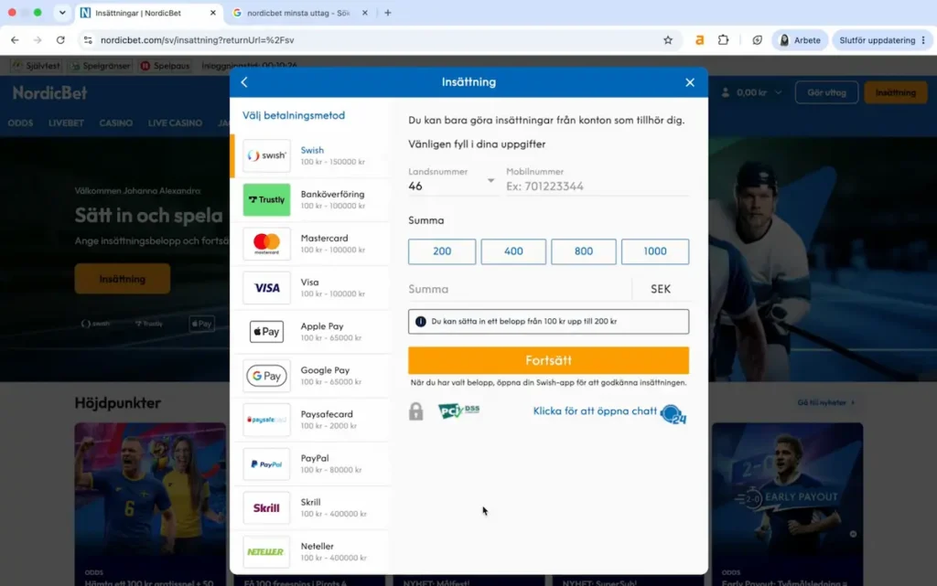The height and width of the screenshot is (586, 937).
Task: Navigate forward in the browser
Action: coord(38,40)
